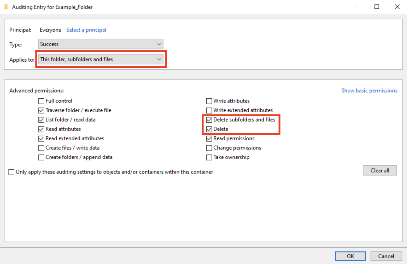Check Create folders / append data
This screenshot has height=265, width=408.
41,157
